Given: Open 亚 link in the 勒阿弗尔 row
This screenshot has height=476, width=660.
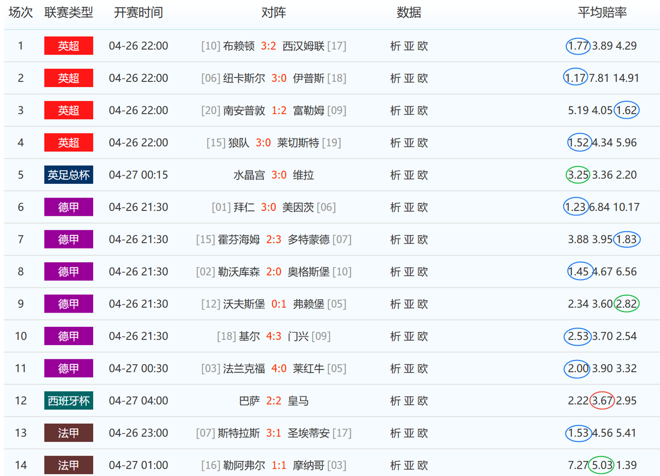Looking at the screenshot, I should 409,465.
